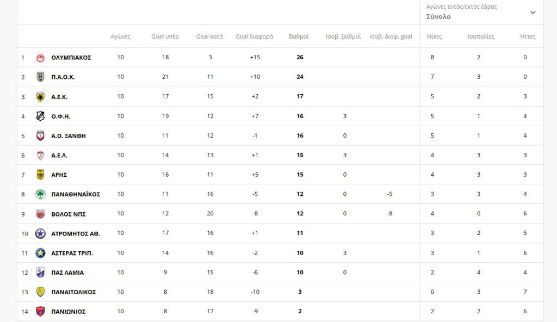This screenshot has width=557, height=322.
Task: Click the ΑΡΗΣ yellow crest icon
Action: coord(40,175)
